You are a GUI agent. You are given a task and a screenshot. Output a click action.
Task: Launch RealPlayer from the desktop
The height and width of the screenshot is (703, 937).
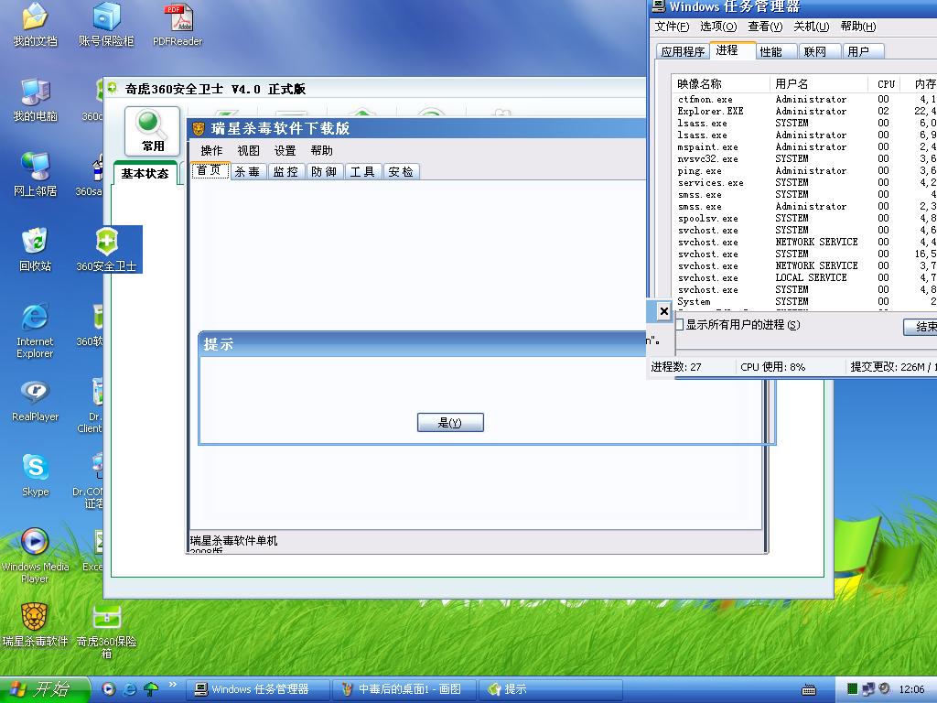pos(36,401)
